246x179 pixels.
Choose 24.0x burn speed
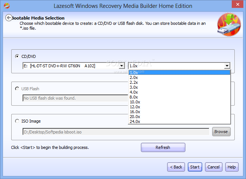[180, 121]
